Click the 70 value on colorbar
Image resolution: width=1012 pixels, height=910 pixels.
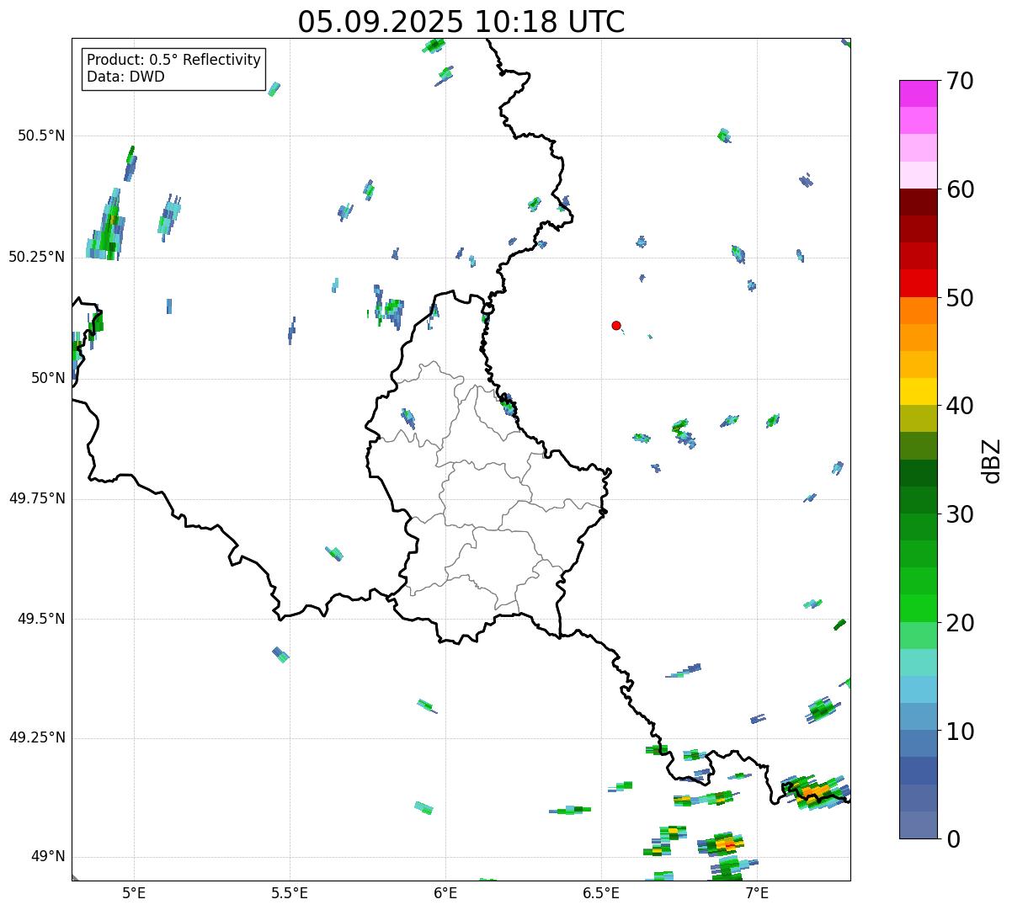(x=960, y=81)
